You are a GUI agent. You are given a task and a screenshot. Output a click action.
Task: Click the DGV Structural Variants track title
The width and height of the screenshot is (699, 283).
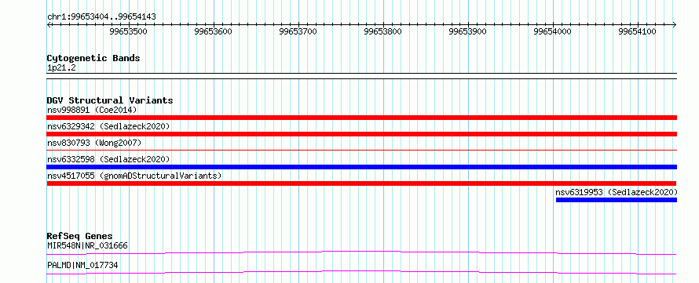click(x=110, y=100)
